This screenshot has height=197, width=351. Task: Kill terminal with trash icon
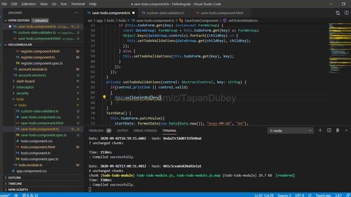click(338, 130)
